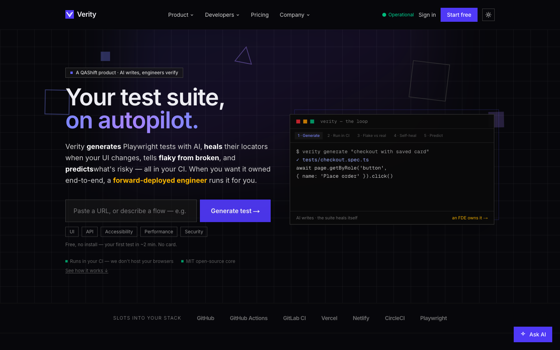
Task: Click the forward-deployed engineer link
Action: pos(160,180)
